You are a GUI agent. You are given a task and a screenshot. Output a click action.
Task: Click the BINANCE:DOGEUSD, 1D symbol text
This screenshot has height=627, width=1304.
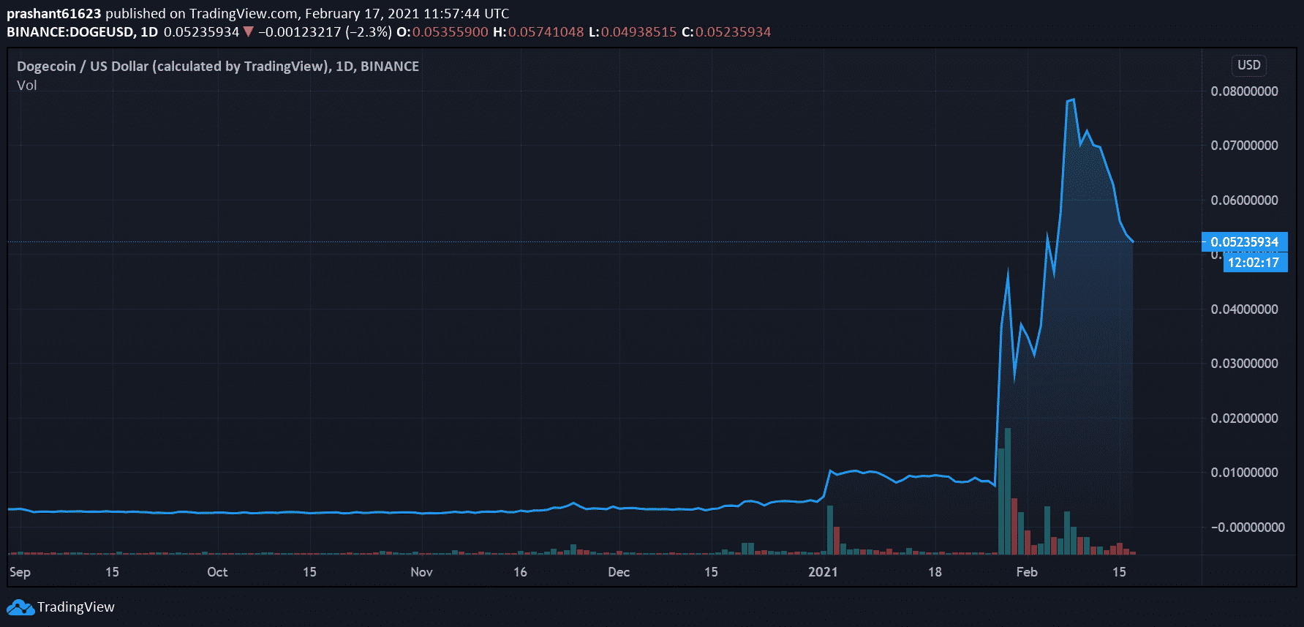point(83,32)
